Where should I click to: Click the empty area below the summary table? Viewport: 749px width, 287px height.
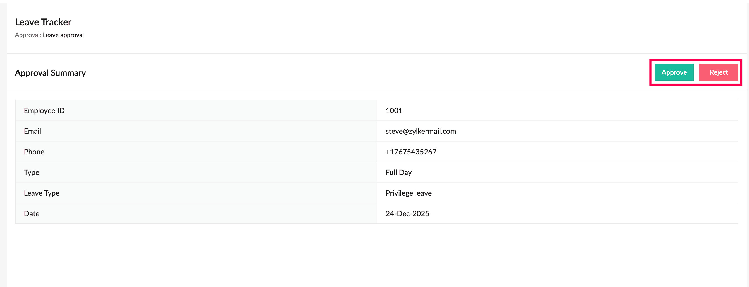click(376, 255)
